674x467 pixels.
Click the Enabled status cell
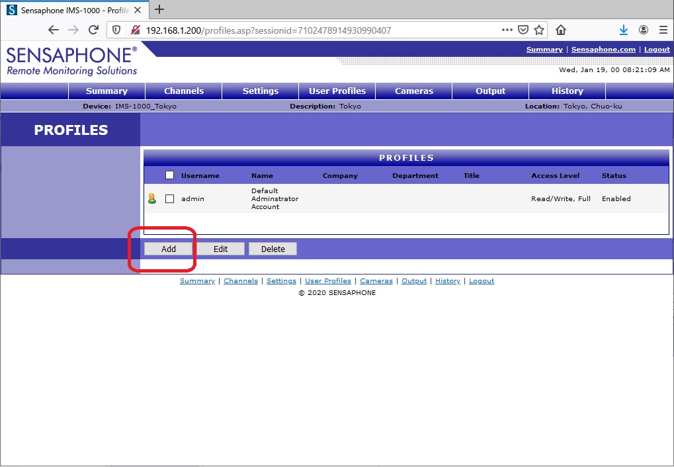coord(616,198)
